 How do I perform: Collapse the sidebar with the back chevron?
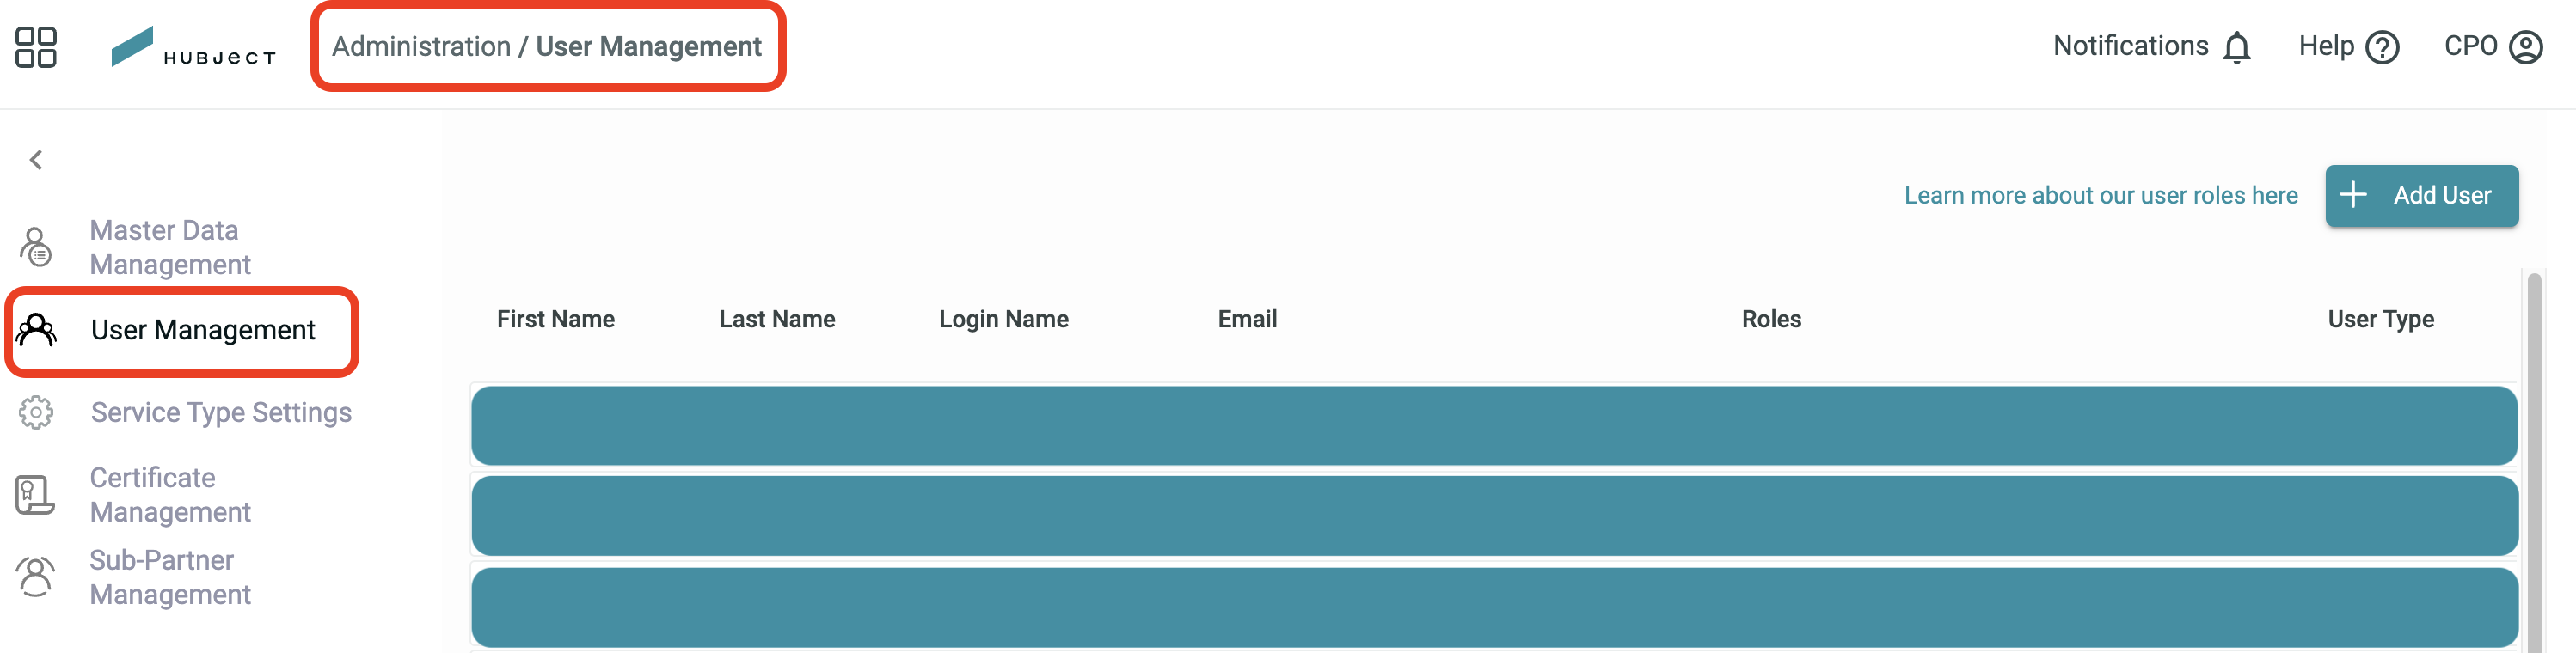point(36,160)
